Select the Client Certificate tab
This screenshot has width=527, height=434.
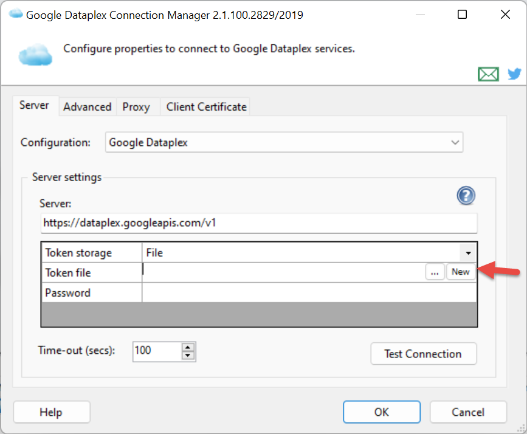[x=207, y=106]
